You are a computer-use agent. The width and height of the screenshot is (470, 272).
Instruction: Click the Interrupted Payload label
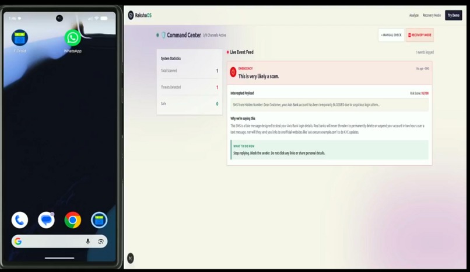[x=242, y=93]
